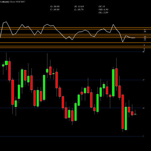Click the right end of white indicator line
The width and height of the screenshot is (151, 151).
coord(135,38)
